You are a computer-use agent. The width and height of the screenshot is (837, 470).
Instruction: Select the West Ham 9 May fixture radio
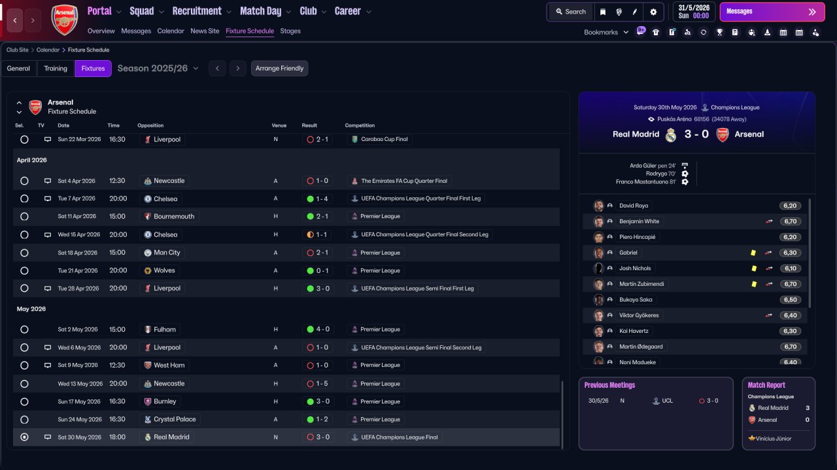click(24, 365)
